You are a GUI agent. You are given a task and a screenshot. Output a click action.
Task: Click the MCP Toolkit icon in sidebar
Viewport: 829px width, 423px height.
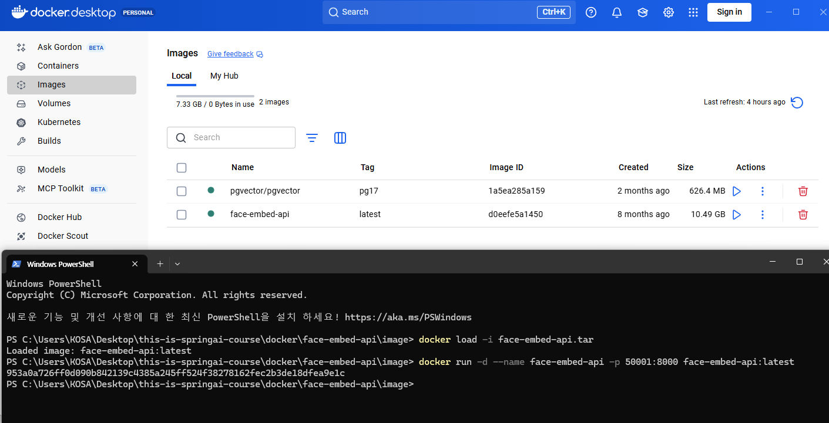pyautogui.click(x=21, y=189)
